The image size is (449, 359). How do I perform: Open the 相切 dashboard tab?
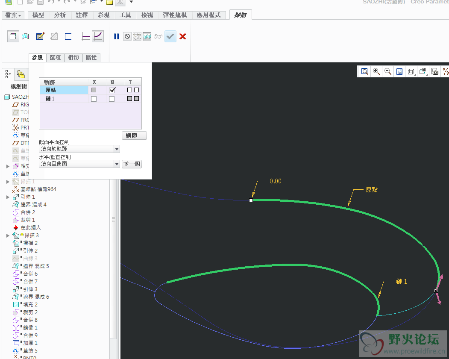tap(73, 58)
